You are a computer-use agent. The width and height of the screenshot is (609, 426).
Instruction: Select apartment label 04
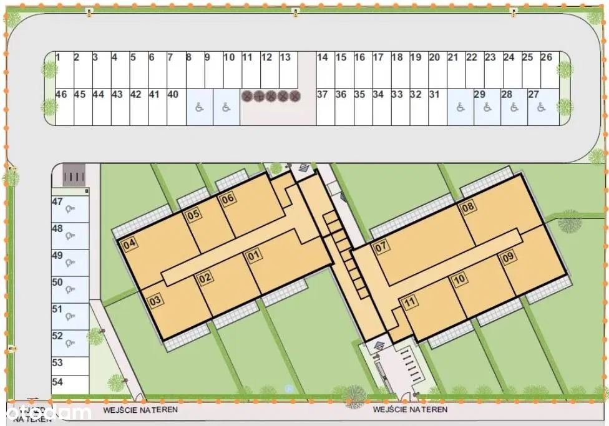[x=130, y=244]
